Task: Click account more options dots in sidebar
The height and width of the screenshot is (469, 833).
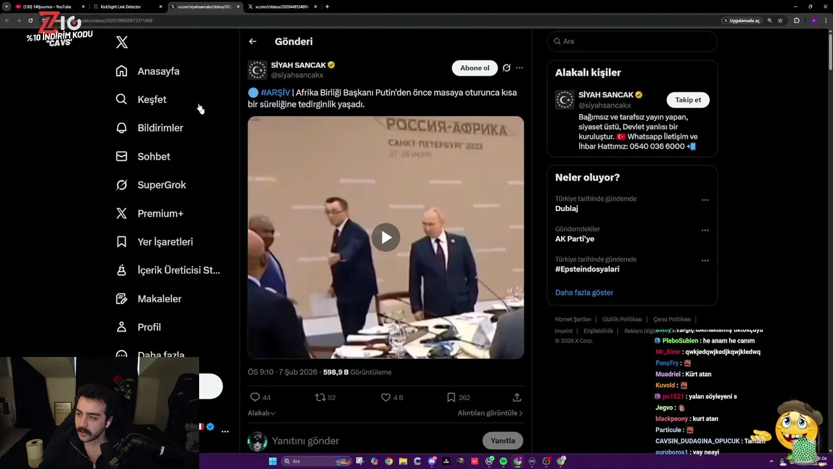Action: click(x=225, y=431)
